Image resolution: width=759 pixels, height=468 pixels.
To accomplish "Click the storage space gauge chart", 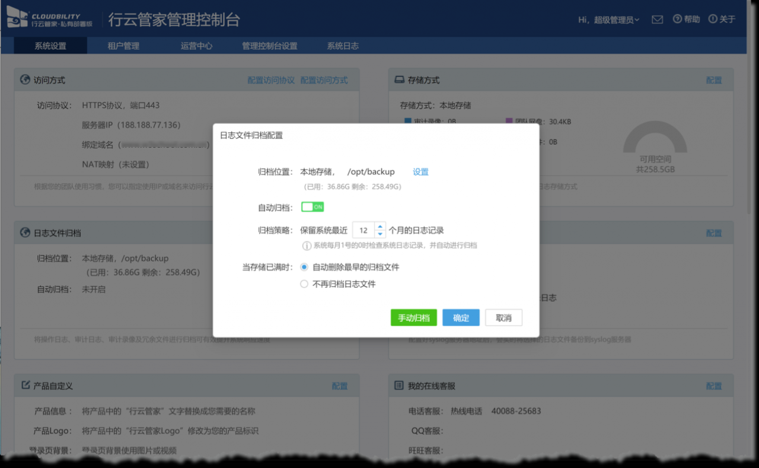I will pyautogui.click(x=655, y=142).
